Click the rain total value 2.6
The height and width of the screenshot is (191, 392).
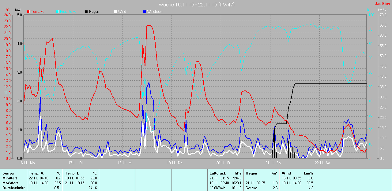coord(275,188)
